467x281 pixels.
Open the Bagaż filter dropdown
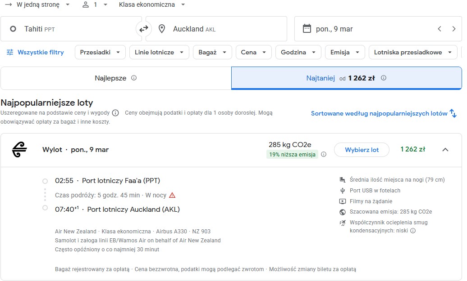212,52
